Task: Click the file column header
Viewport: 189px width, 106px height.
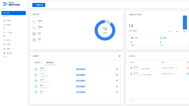Action: 163,62
